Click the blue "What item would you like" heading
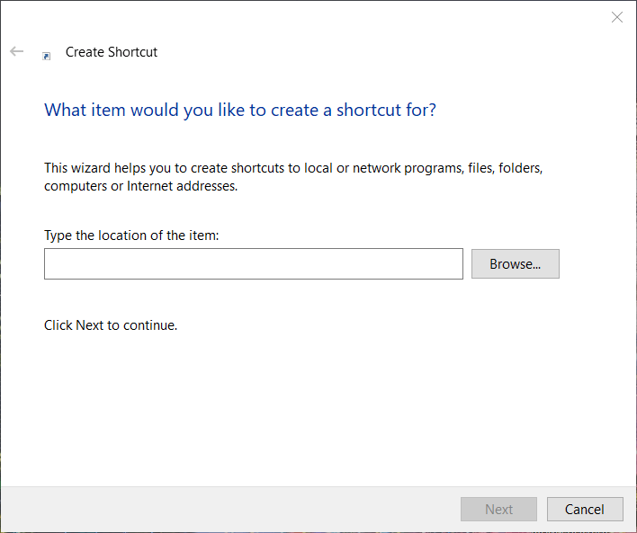Screen dimensions: 637x533 pyautogui.click(x=240, y=111)
